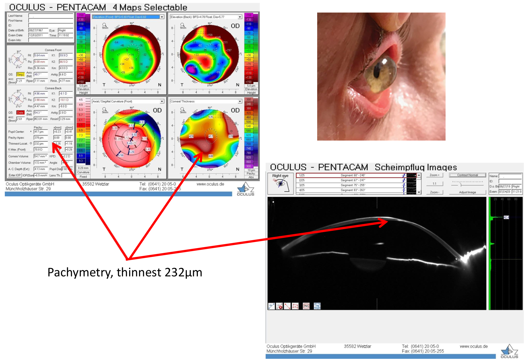Image resolution: width=527 pixels, height=362 pixels.
Task: Click the Pachy Apex 378 µm value
Action: pos(40,138)
